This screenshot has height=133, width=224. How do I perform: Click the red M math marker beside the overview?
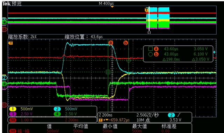click(x=5, y=30)
